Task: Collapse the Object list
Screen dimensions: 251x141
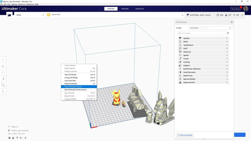Action: pyautogui.click(x=9, y=127)
